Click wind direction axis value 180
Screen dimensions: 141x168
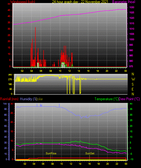10,84
